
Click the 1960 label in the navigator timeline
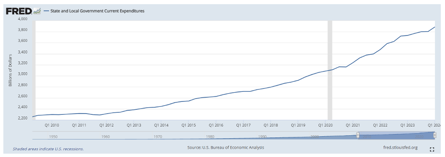point(106,137)
